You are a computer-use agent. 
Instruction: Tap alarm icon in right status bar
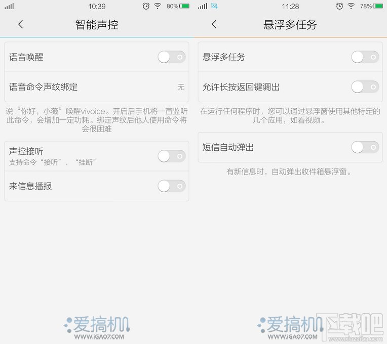tap(339, 6)
